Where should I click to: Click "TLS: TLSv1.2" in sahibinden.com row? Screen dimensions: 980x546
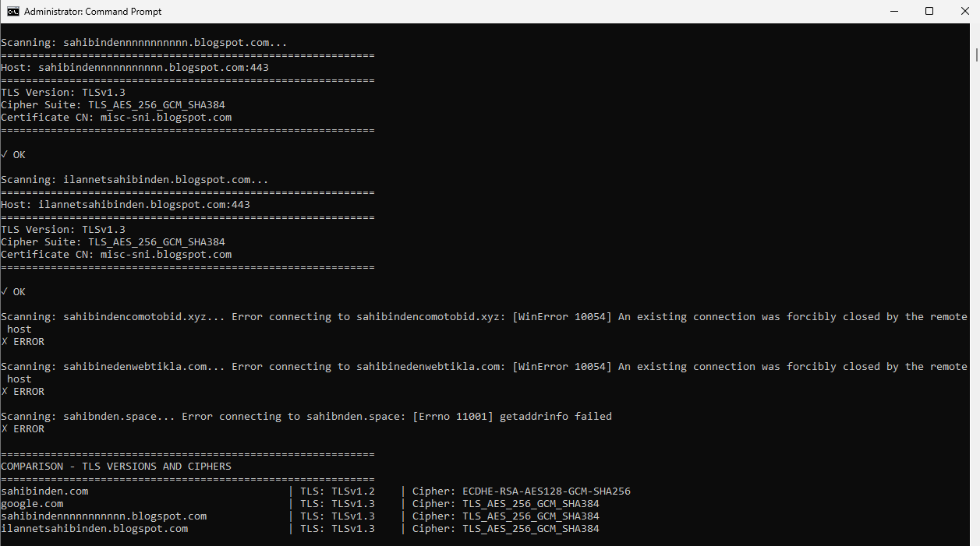click(x=338, y=491)
